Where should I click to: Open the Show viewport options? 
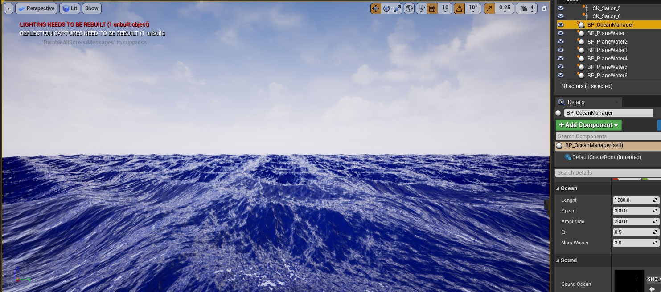pyautogui.click(x=92, y=8)
